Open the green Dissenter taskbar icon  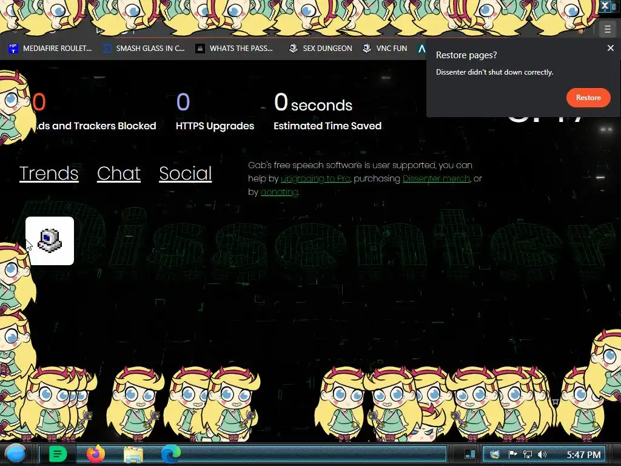(x=58, y=454)
